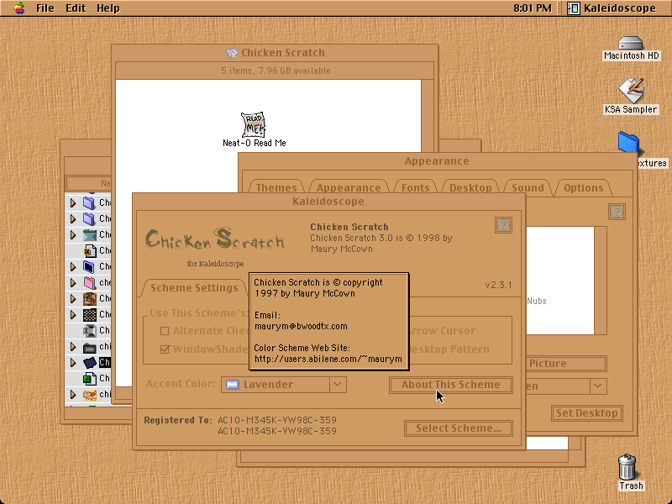
Task: Select the teal envelope-shaped icon in the list
Action: pos(90,235)
